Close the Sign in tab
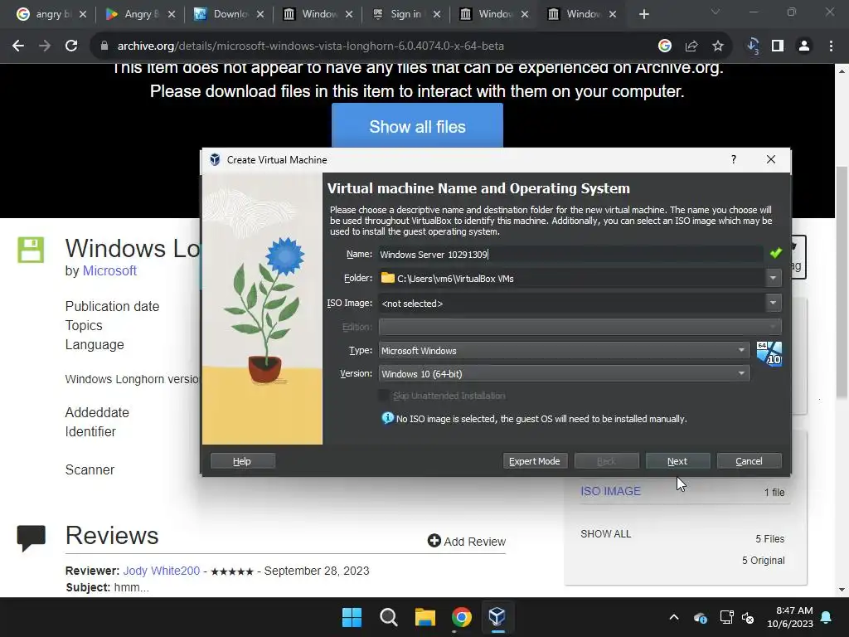The image size is (849, 637). pos(437,14)
